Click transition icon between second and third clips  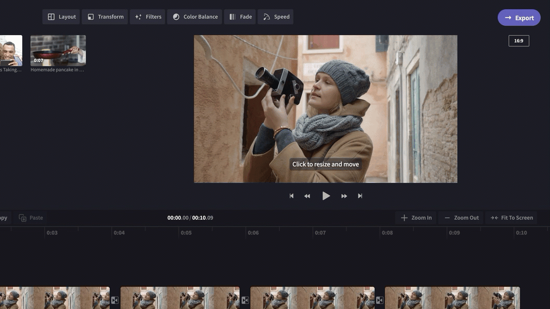[245, 300]
